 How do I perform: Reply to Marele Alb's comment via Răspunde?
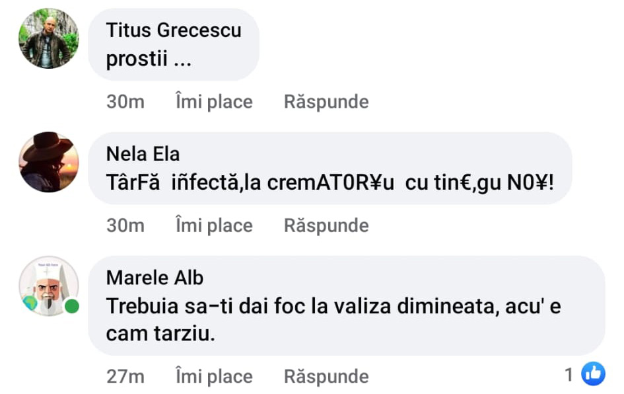coord(326,377)
